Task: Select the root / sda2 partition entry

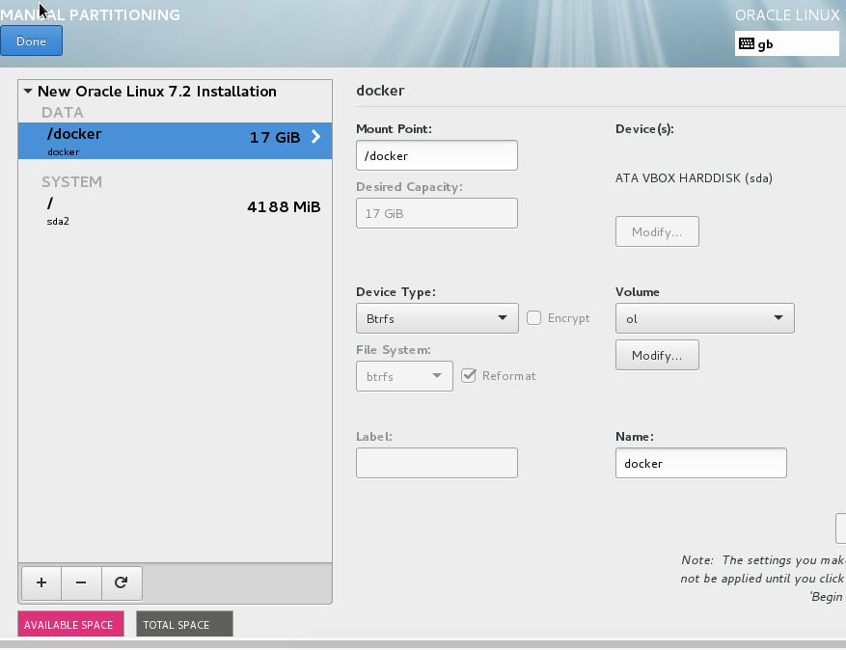Action: coord(174,210)
